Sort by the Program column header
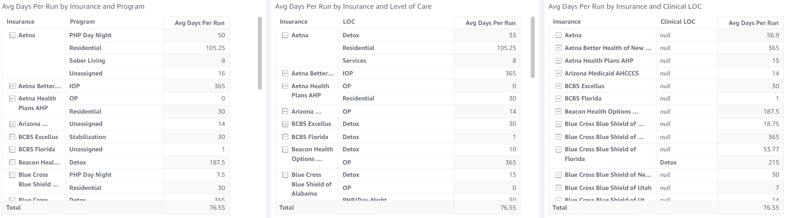 pos(82,22)
